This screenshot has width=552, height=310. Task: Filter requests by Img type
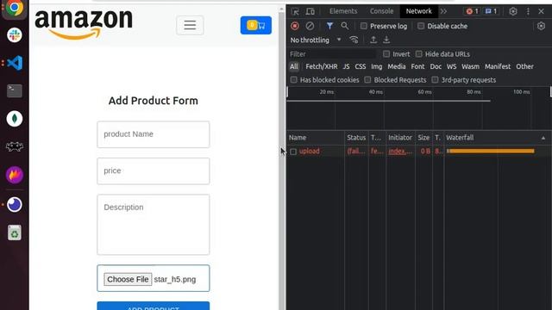(x=376, y=66)
